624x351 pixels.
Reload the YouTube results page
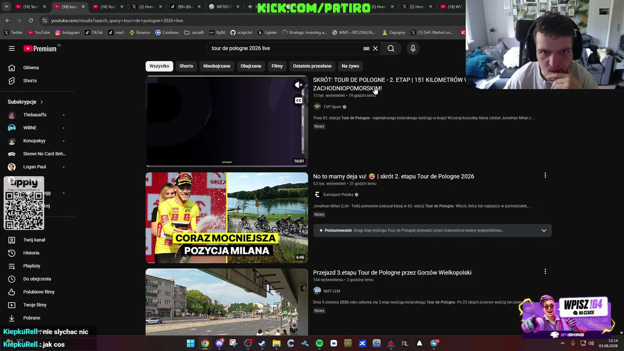31,20
